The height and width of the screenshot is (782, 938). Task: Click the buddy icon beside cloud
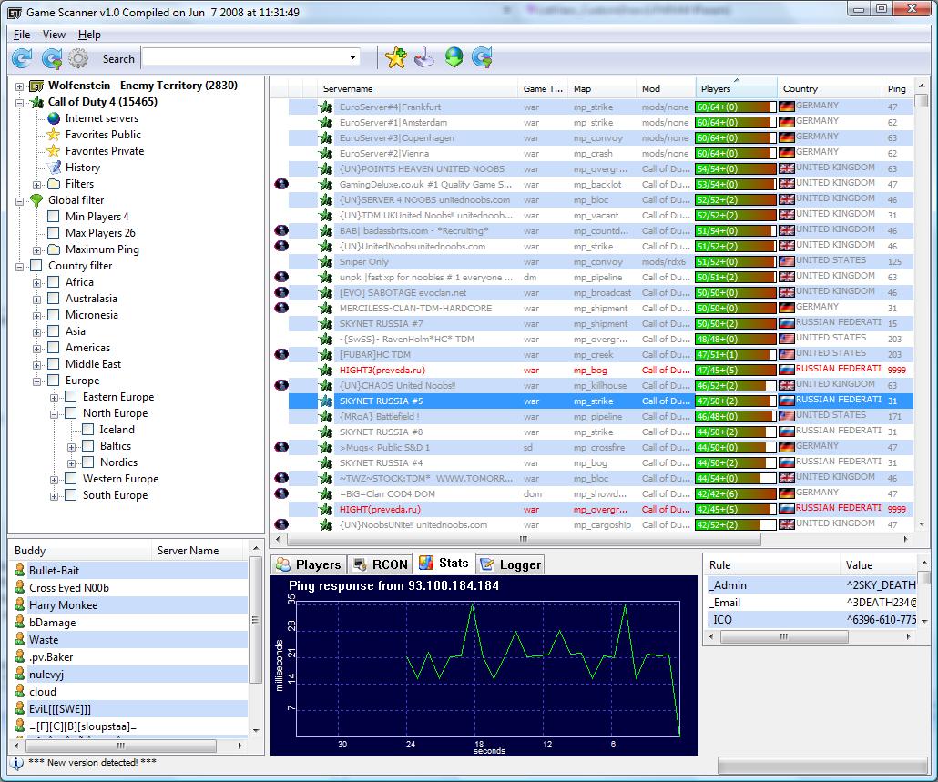pyautogui.click(x=20, y=692)
